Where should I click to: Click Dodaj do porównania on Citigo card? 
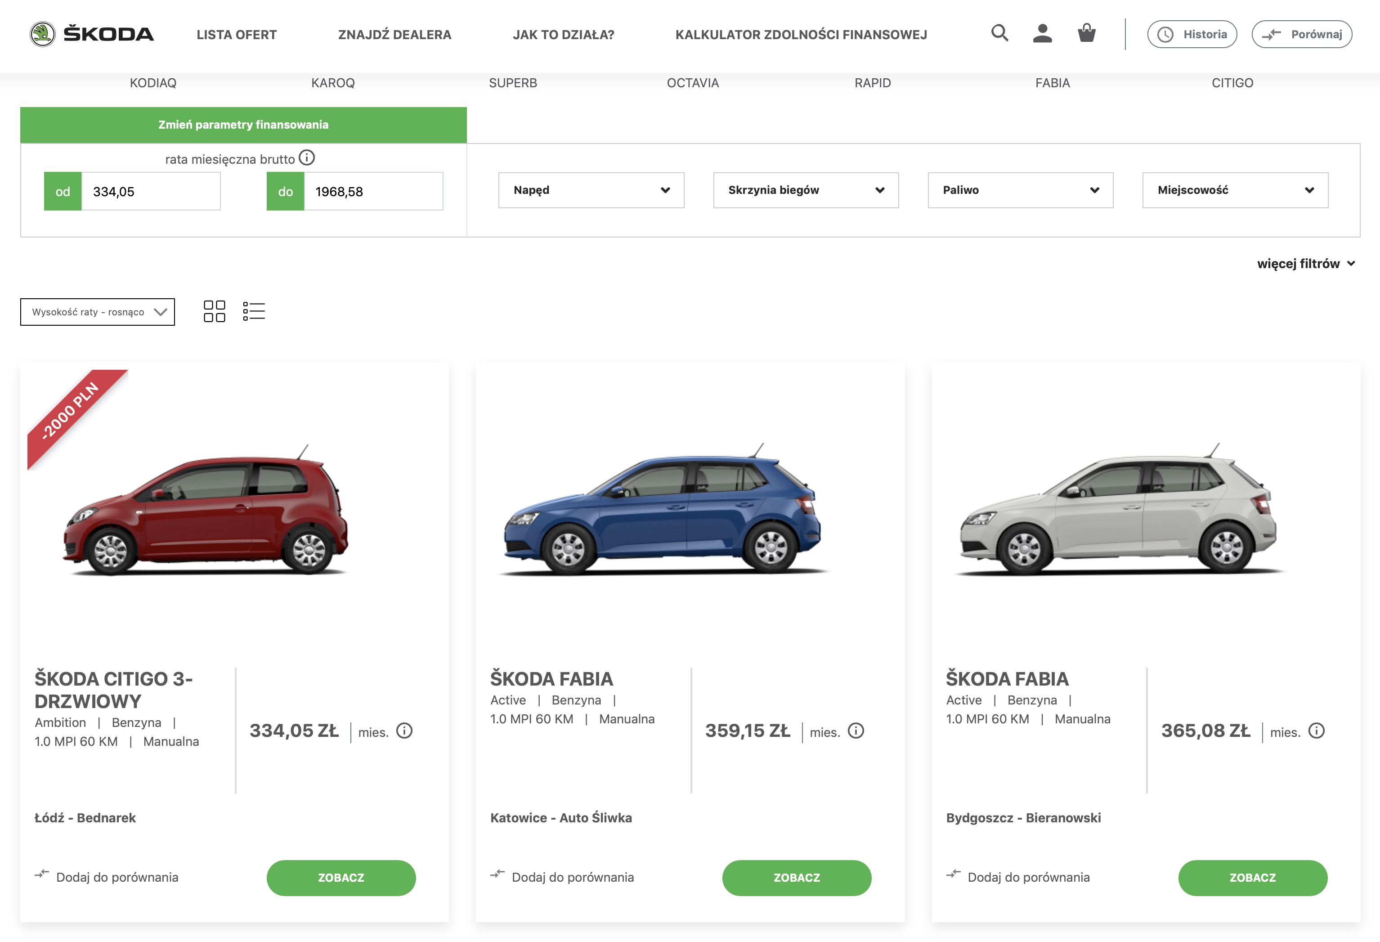pyautogui.click(x=117, y=877)
